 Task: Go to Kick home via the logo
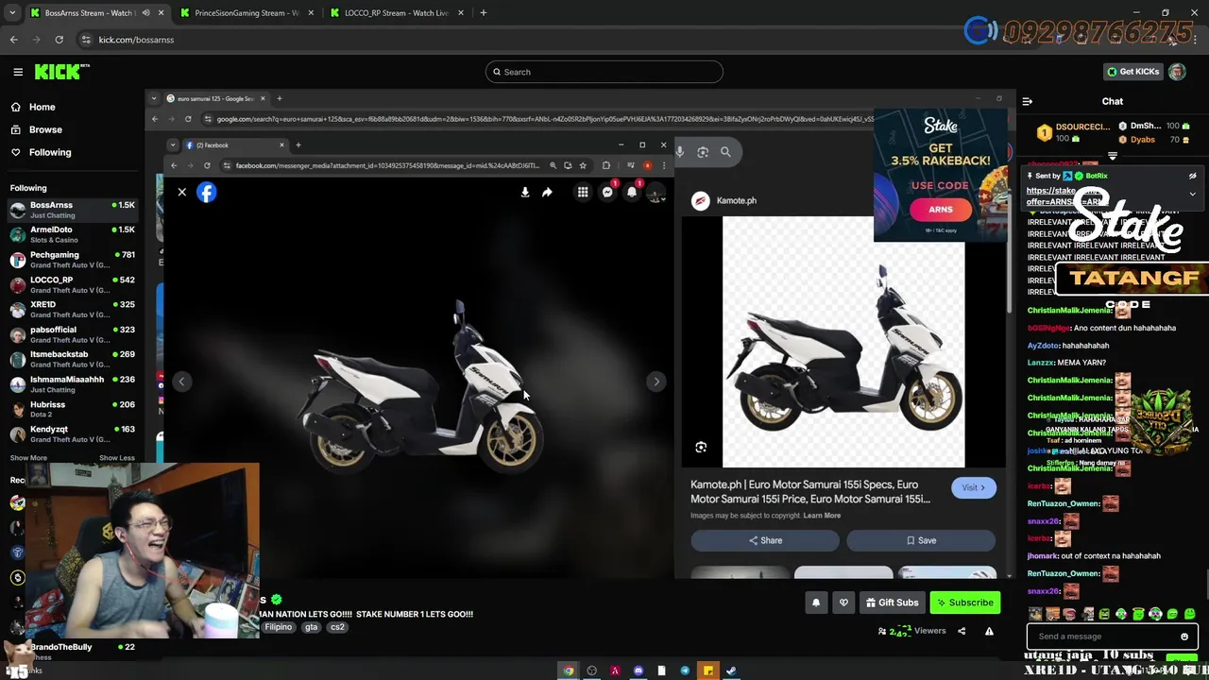coord(61,72)
